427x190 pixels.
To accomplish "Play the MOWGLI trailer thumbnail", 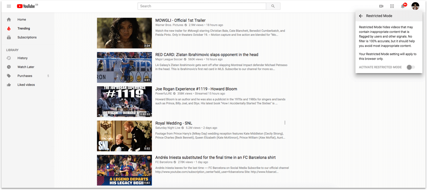I will 124,33.
